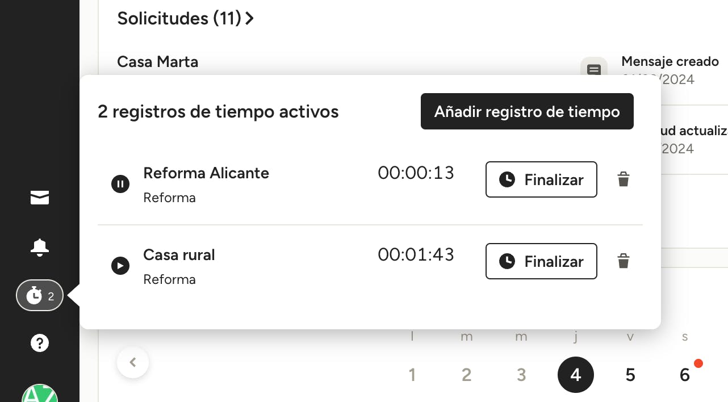Open the user avatar at sidebar bottom

(40, 394)
